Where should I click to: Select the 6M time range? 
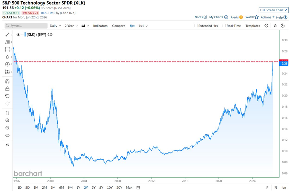[x=62, y=187]
